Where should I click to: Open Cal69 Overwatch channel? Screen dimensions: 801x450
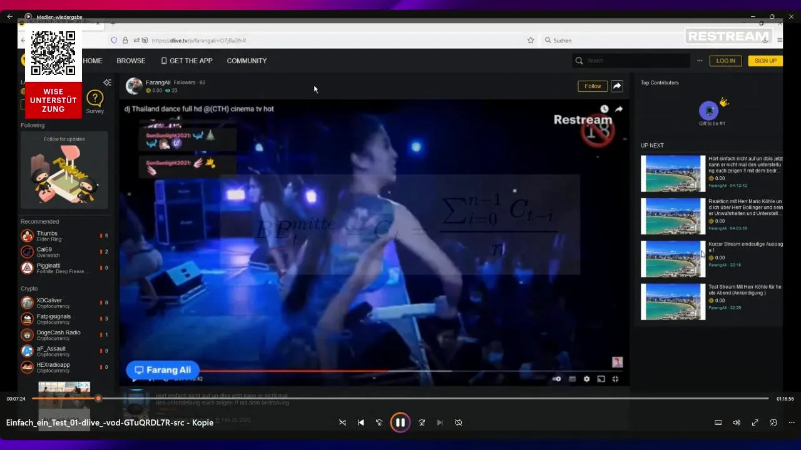[64, 252]
